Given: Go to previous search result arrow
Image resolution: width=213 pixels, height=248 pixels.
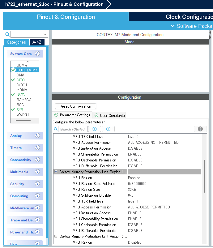Looking at the screenshot, I should point(95,129).
